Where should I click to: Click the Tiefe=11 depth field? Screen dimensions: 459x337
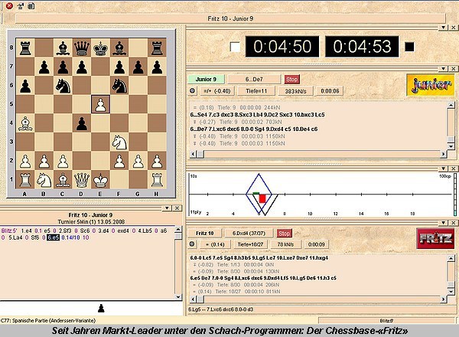point(256,91)
